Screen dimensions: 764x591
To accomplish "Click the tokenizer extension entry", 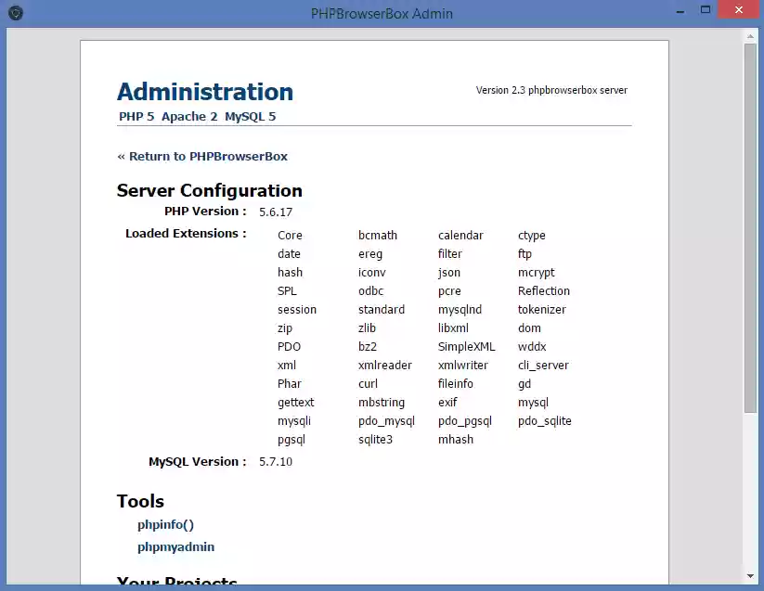I will pos(542,310).
